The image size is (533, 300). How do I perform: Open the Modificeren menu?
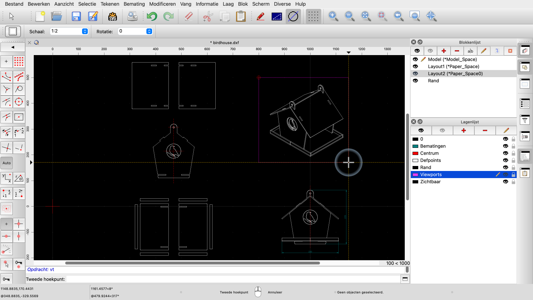[162, 4]
